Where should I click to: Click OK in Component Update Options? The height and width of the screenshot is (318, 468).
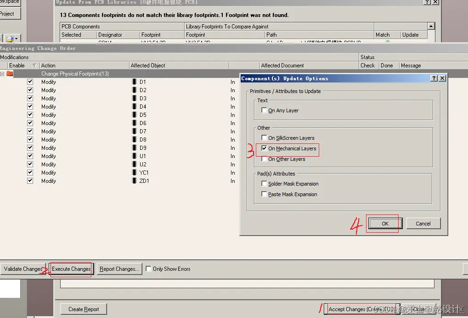click(x=385, y=223)
